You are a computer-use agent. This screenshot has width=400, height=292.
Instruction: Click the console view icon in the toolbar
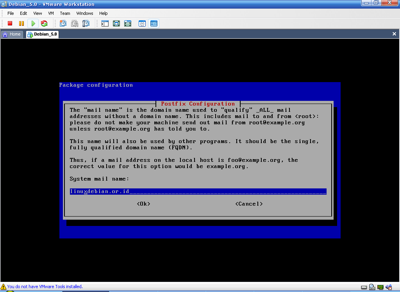pyautogui.click(x=154, y=23)
